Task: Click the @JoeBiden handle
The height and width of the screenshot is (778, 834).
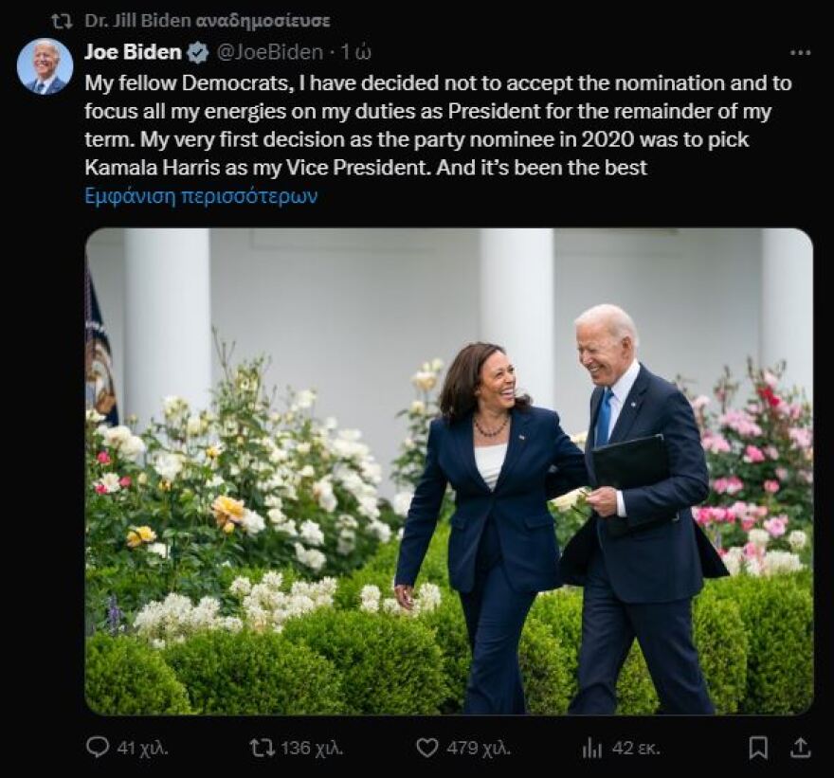Action: click(269, 53)
